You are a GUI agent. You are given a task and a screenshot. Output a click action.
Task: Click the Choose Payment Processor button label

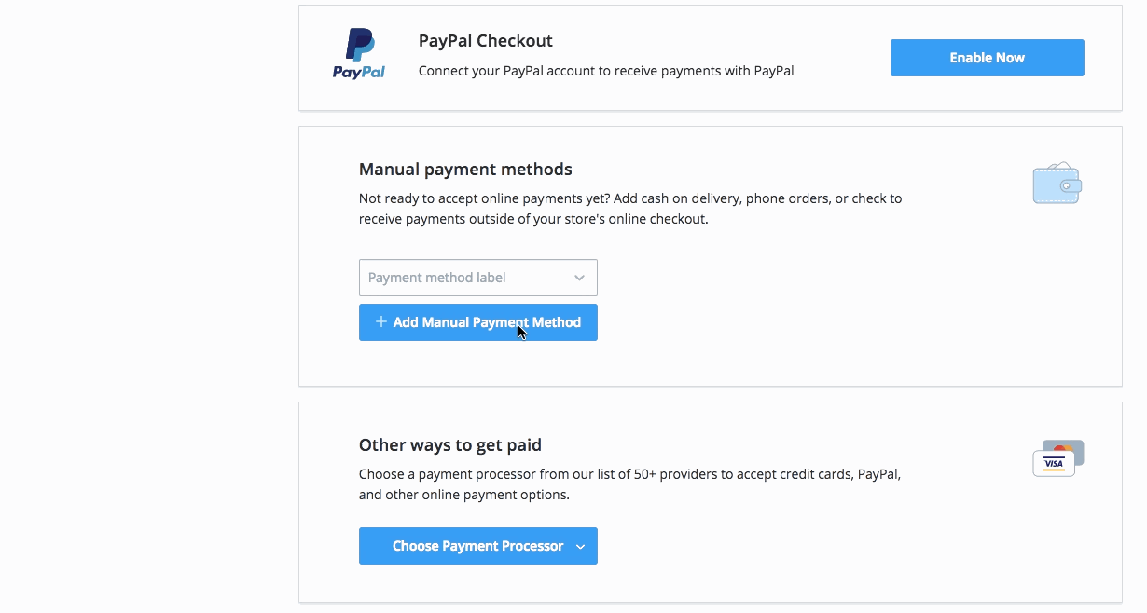[x=477, y=546]
